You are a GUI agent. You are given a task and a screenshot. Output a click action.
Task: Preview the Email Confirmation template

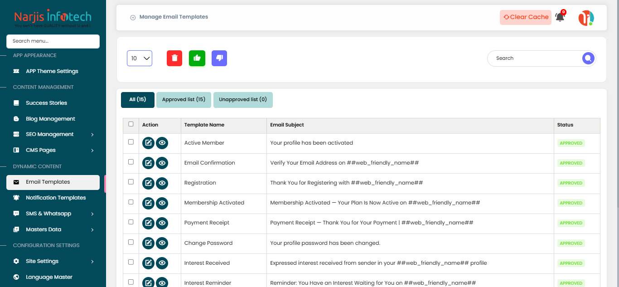(162, 163)
